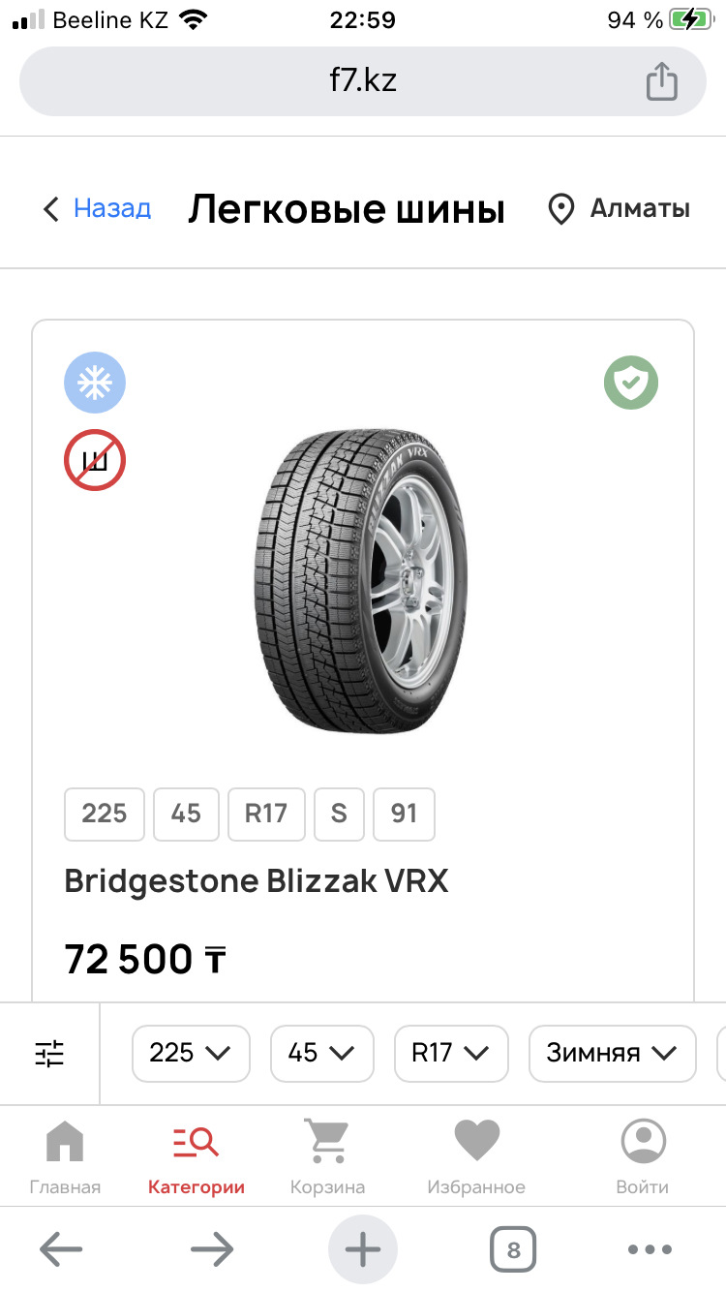Tap the green shield guarantee icon
The image size is (726, 1292).
pyautogui.click(x=631, y=384)
